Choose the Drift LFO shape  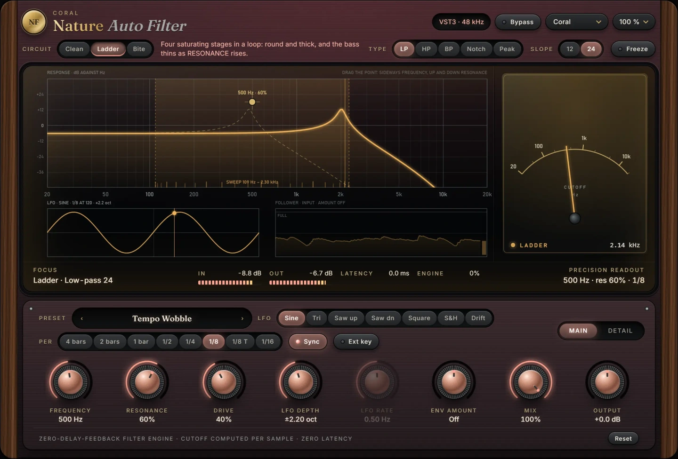pyautogui.click(x=478, y=318)
